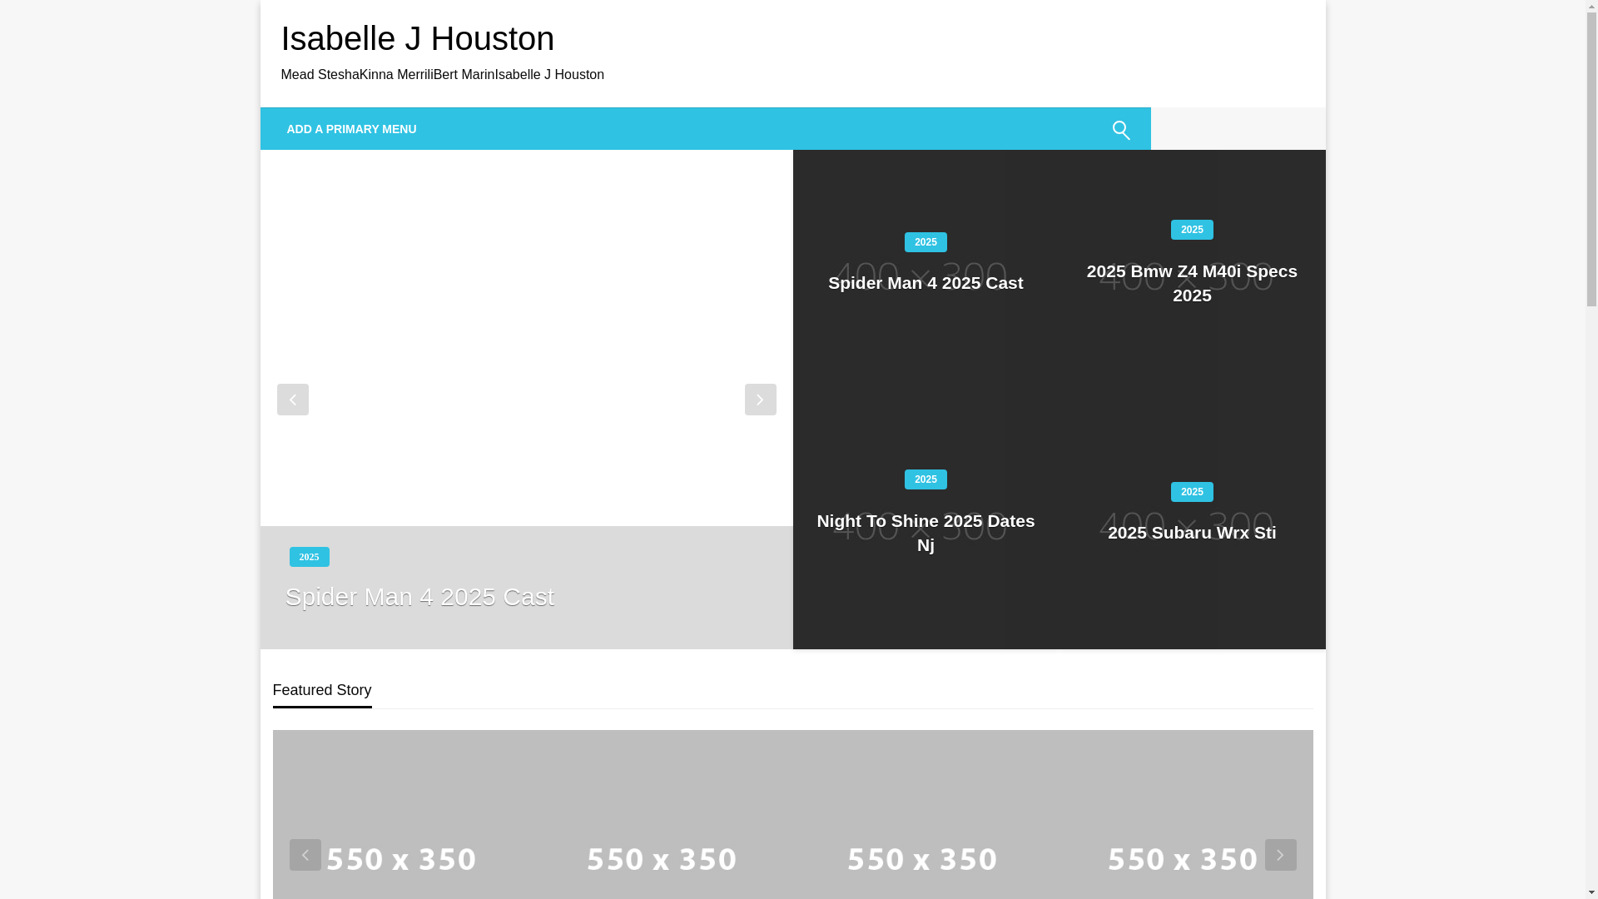Open 2025 Subaru Wrx Sti post
1598x899 pixels.
(1192, 533)
